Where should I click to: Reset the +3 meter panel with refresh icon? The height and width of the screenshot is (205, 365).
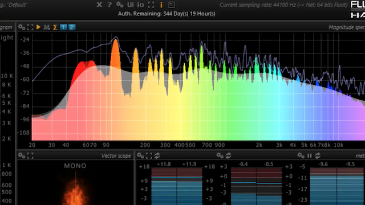coord(228,155)
